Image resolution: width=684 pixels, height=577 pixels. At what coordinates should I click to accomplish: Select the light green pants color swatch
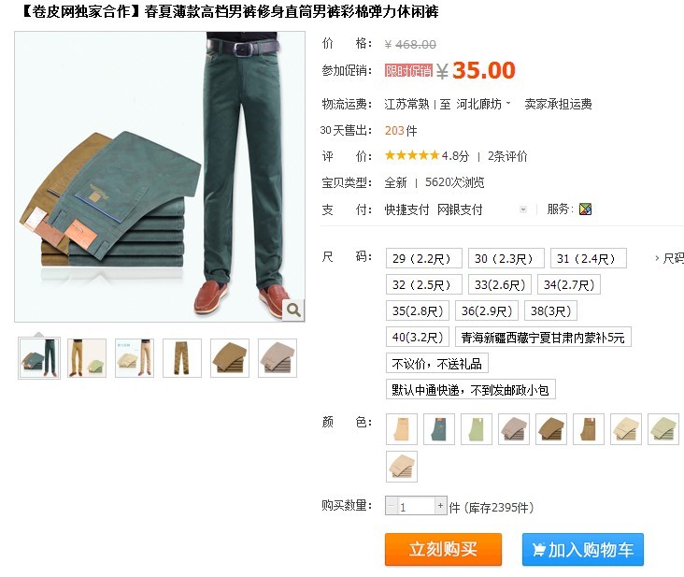(x=477, y=429)
